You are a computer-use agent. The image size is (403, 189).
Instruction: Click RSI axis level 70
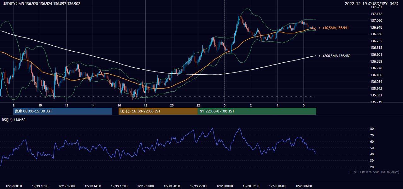[372, 135]
